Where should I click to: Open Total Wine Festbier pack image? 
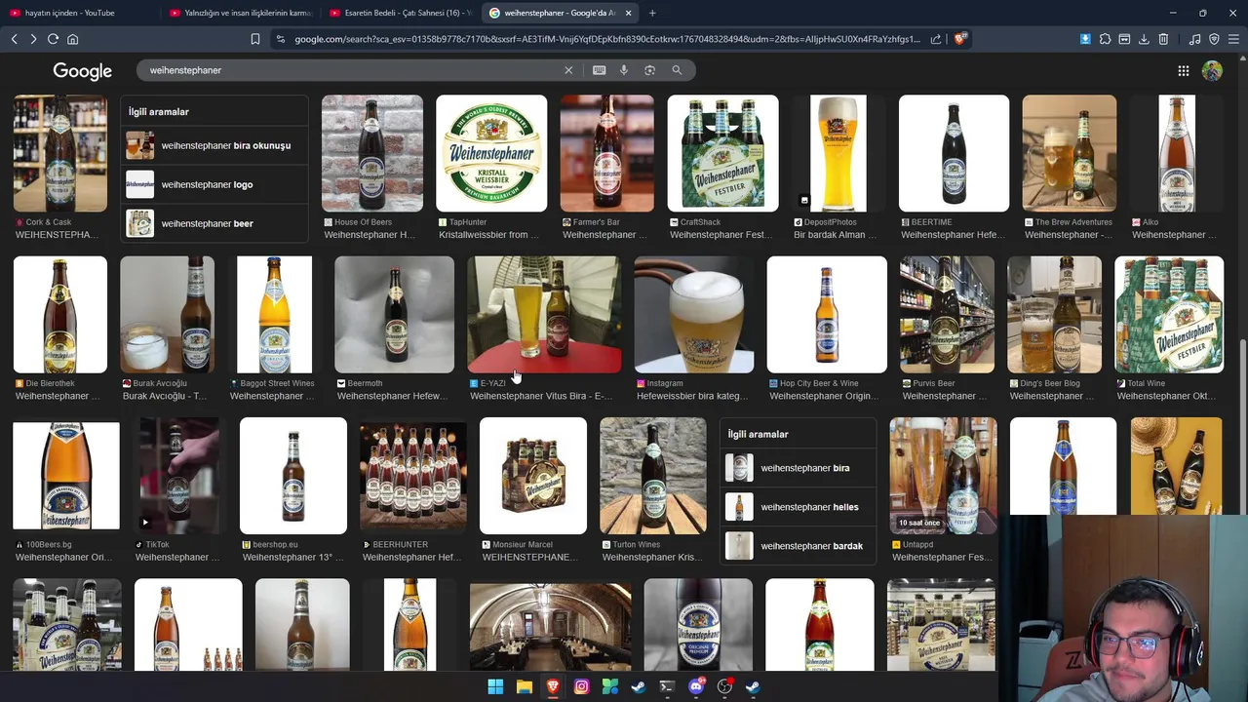(1169, 315)
